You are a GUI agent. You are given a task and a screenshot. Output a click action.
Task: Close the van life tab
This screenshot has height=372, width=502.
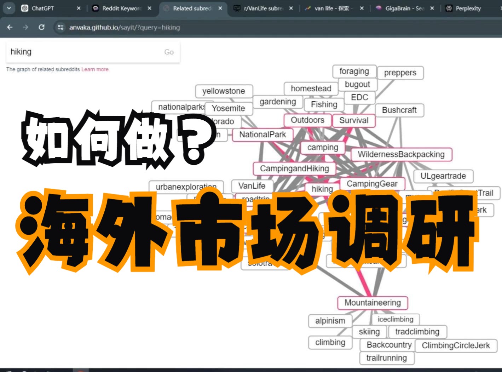click(x=362, y=8)
